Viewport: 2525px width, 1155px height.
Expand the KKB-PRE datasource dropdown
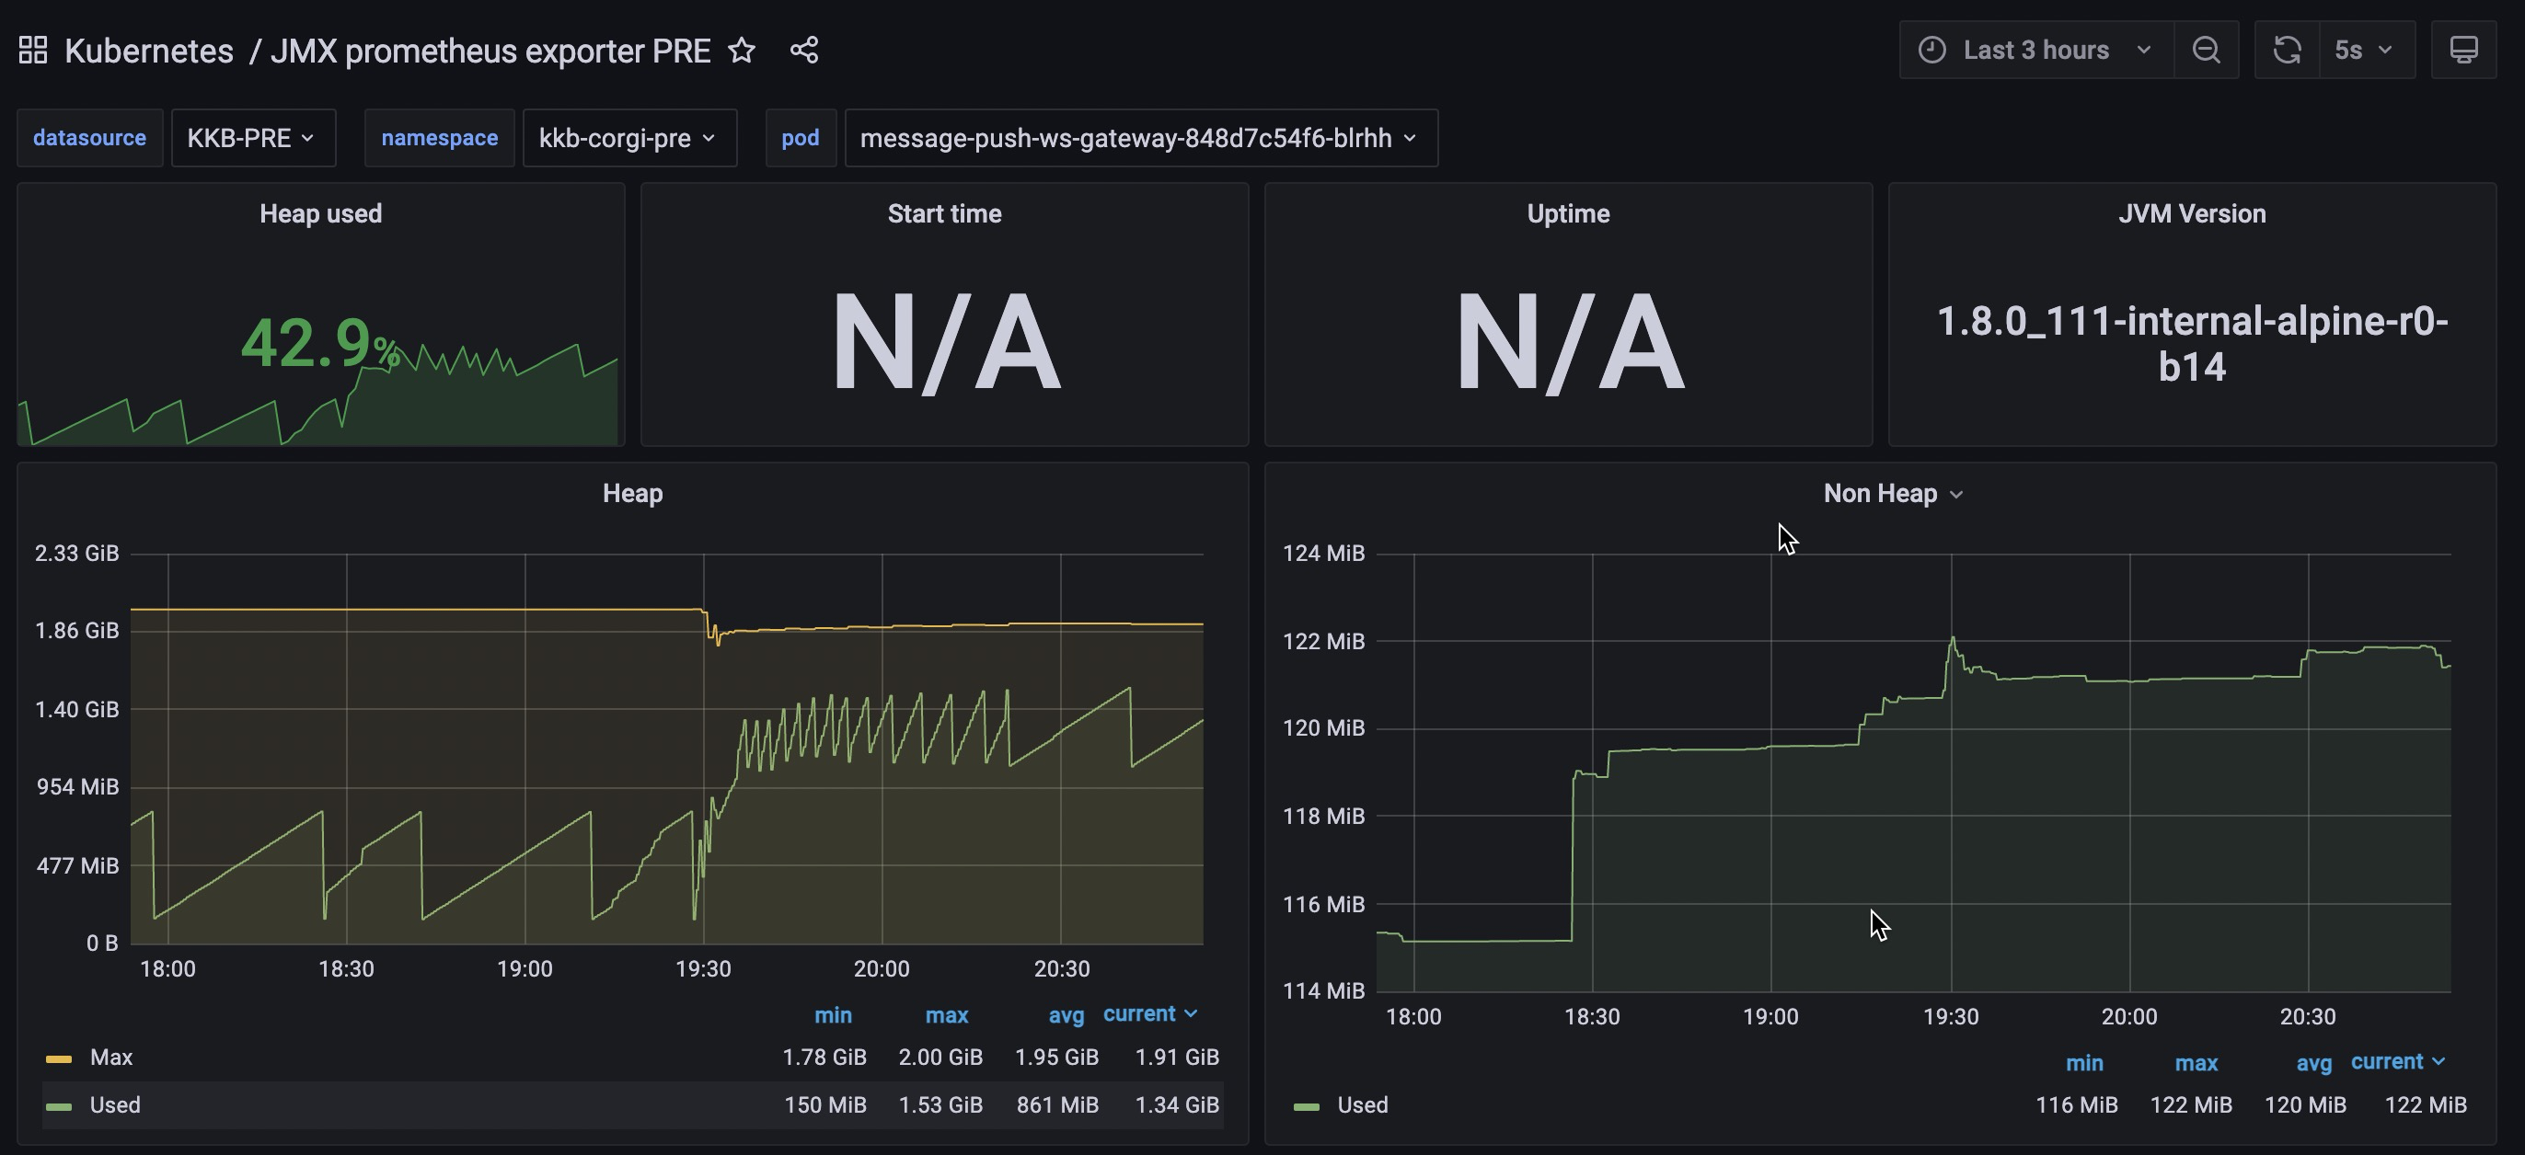point(252,138)
